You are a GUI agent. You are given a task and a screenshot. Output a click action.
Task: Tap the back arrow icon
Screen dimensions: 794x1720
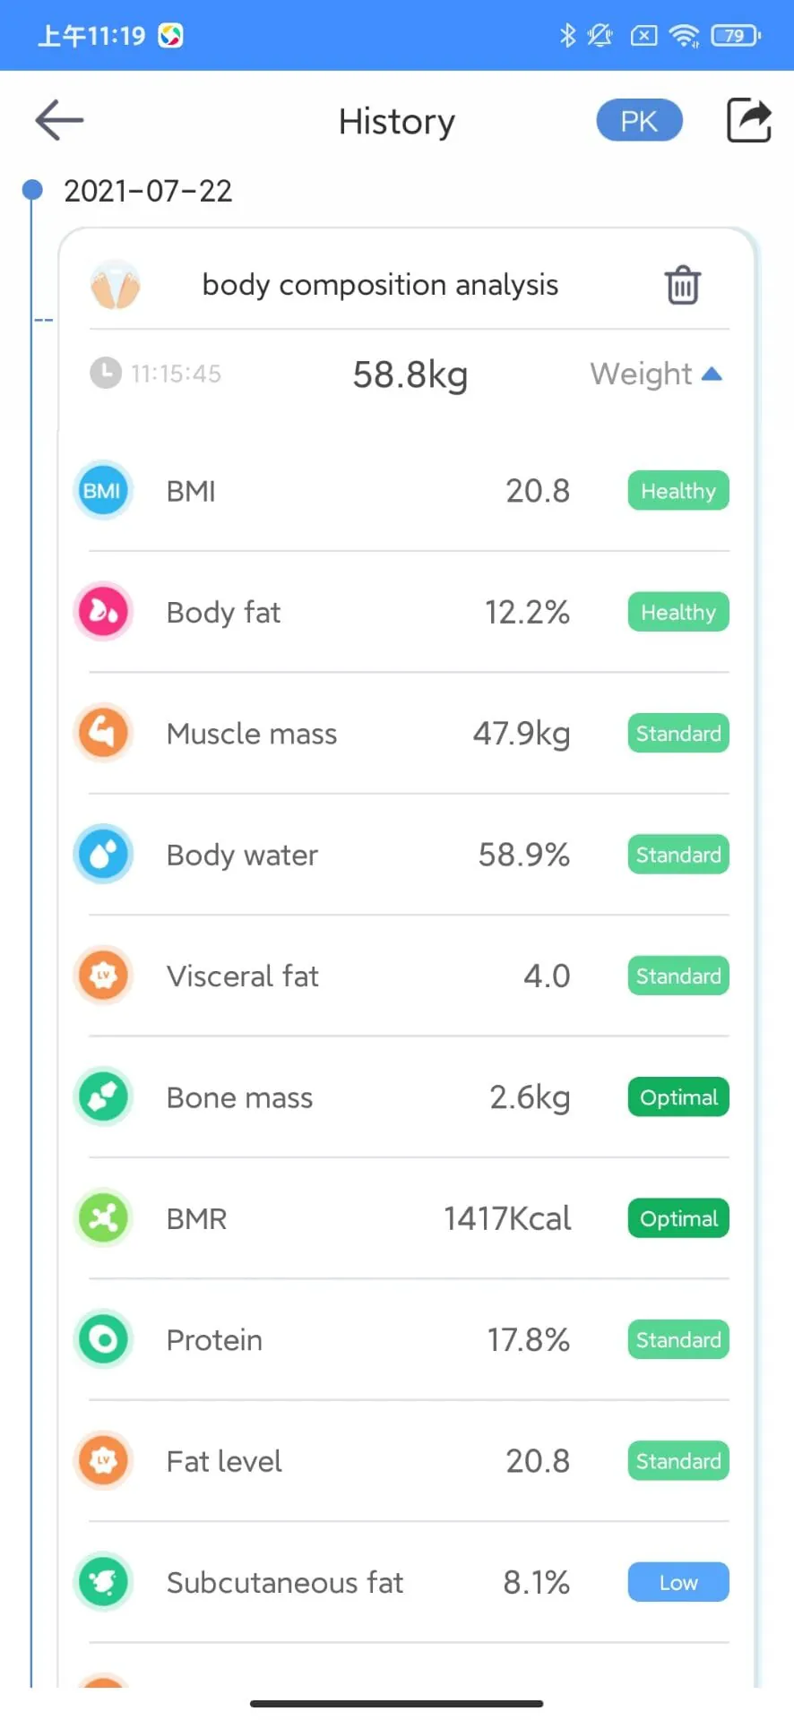[59, 121]
